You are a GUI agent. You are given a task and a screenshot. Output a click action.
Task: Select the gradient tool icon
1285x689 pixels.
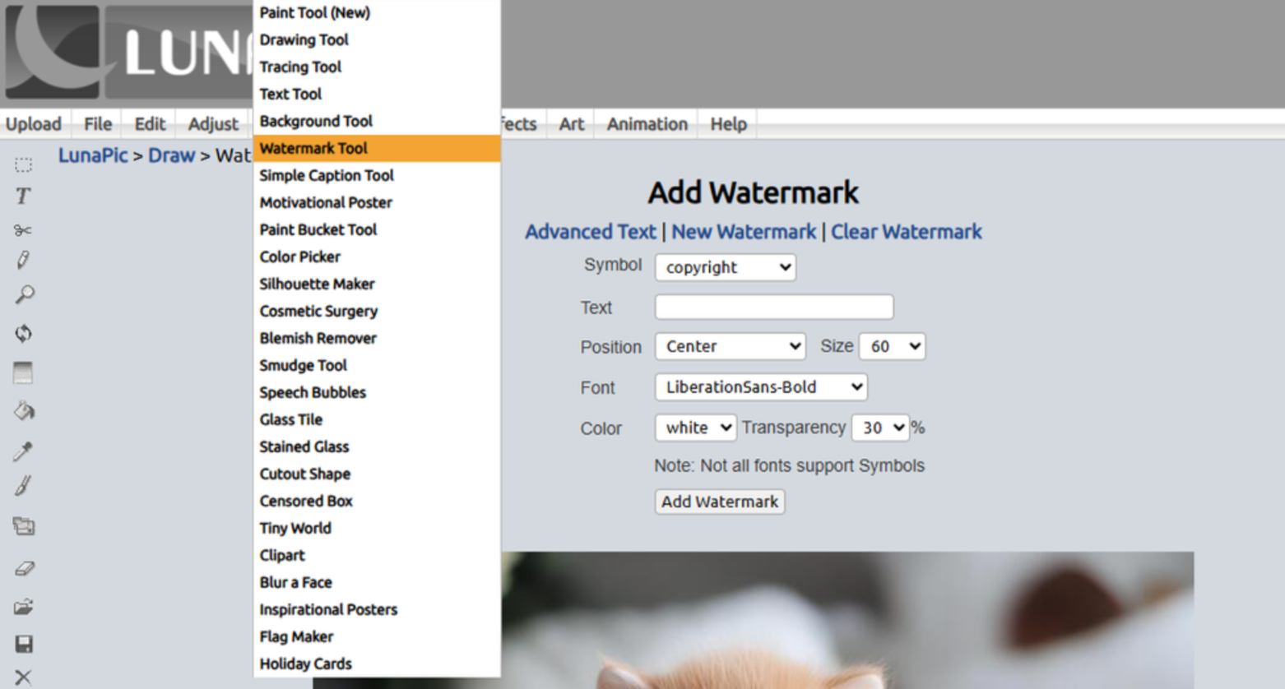point(23,372)
